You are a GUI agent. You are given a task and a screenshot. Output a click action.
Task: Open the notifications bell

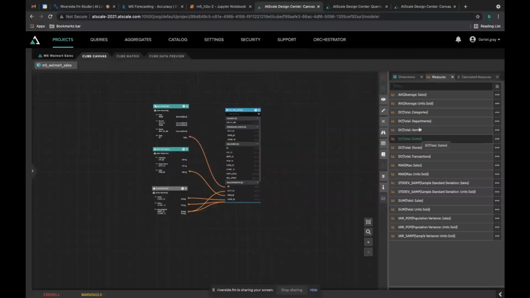(458, 39)
